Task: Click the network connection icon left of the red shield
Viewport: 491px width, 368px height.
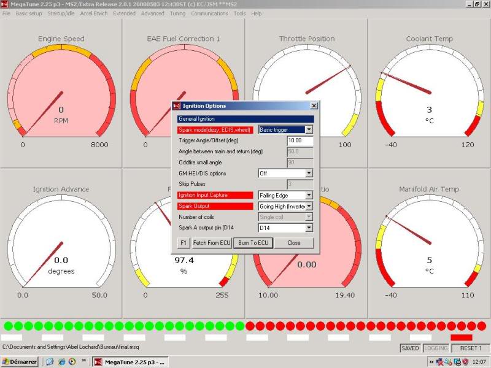Action: pos(457,362)
